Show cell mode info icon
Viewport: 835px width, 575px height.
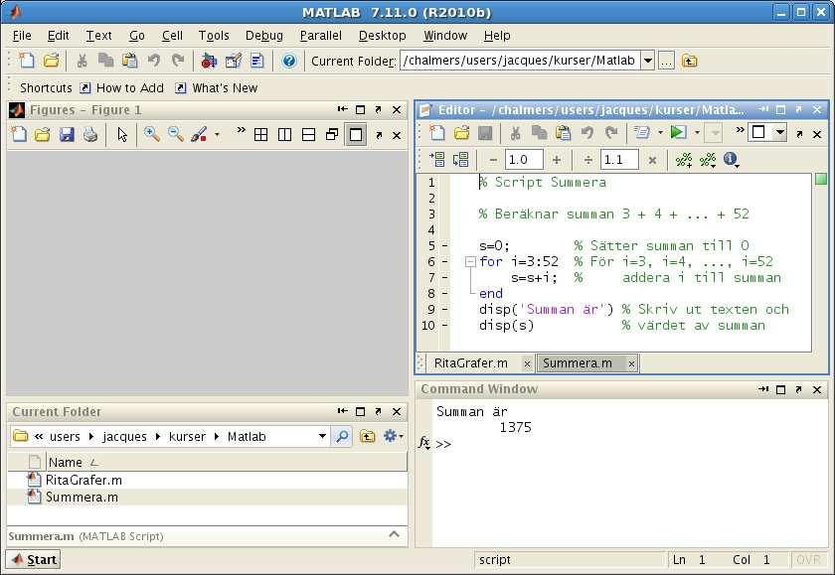tap(731, 159)
